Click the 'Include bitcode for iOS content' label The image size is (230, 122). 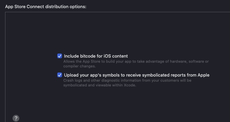coord(96,56)
